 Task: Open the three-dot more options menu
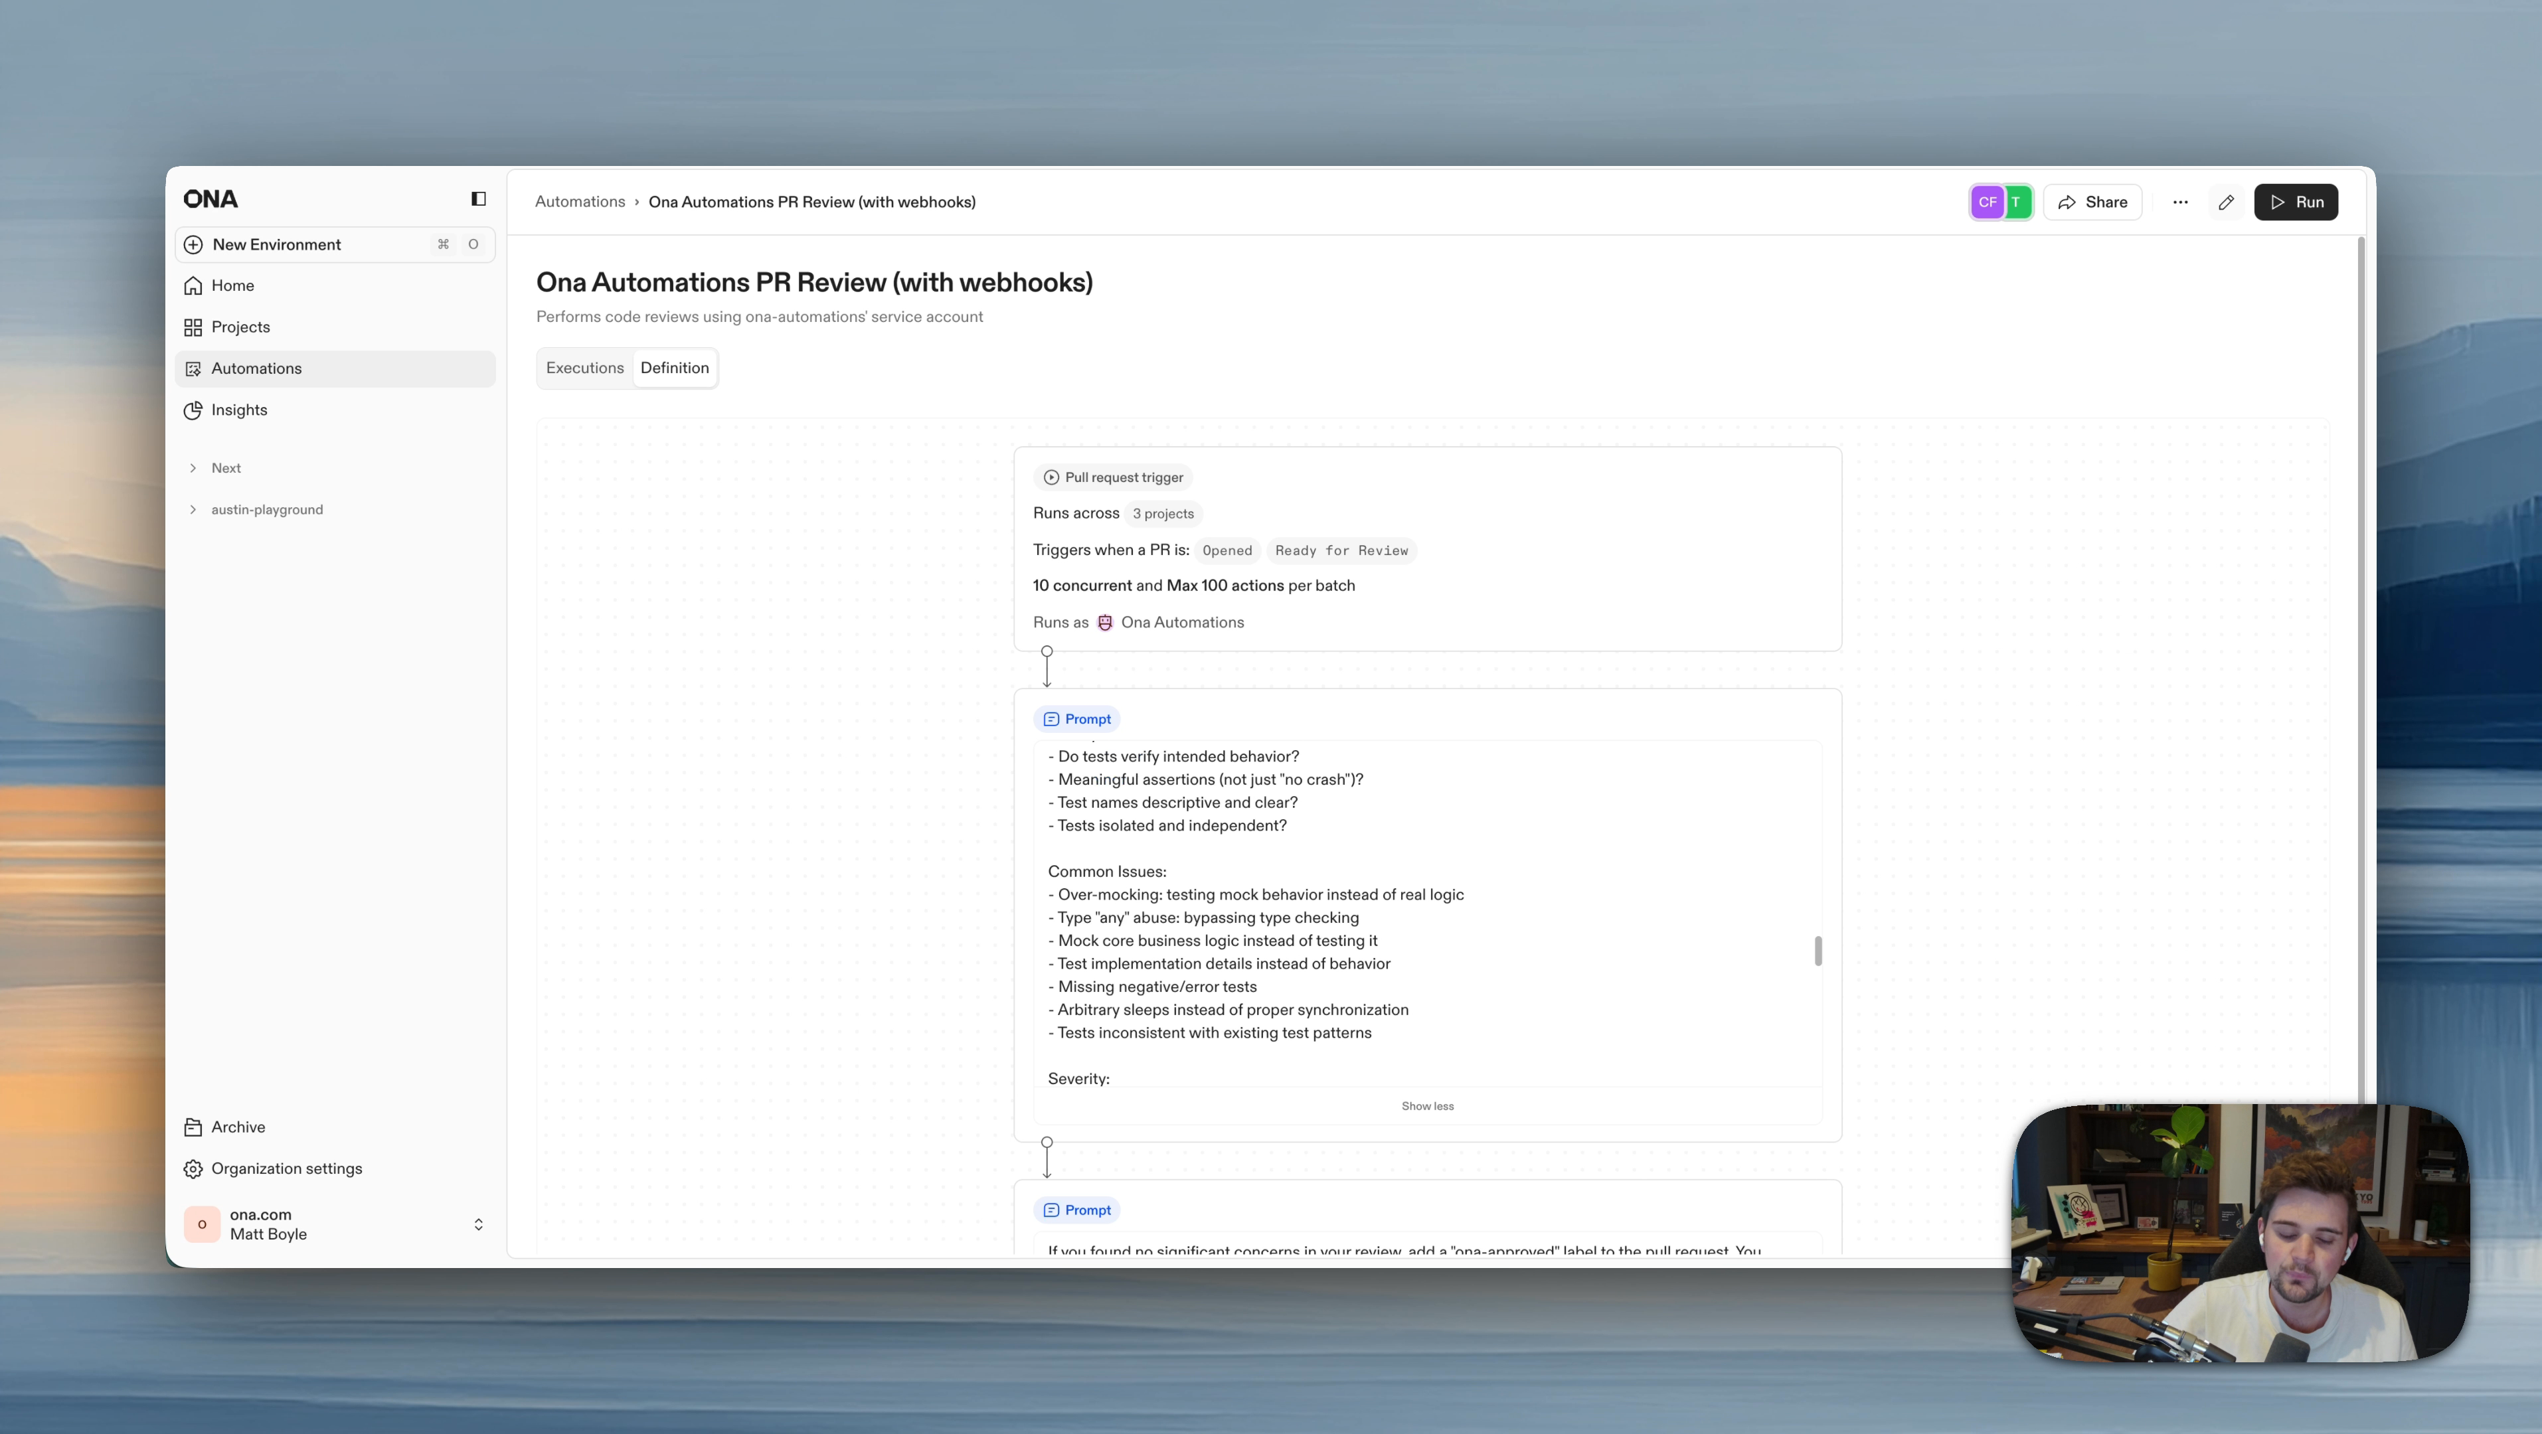click(x=2180, y=202)
